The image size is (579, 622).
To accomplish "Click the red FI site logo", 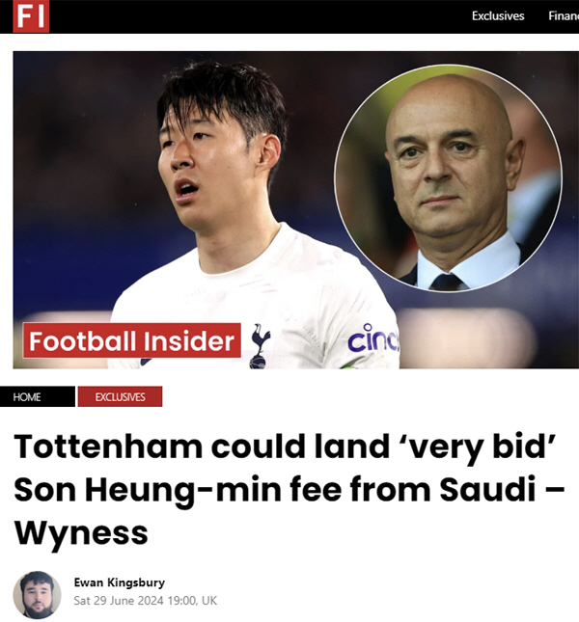I will [31, 15].
